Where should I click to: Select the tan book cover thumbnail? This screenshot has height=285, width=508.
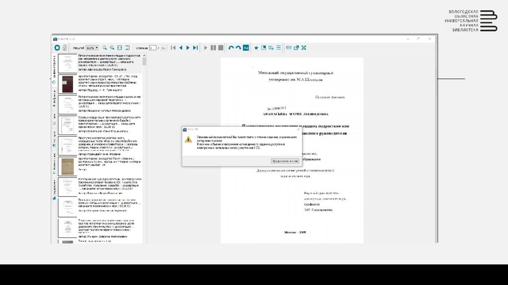tap(67, 166)
